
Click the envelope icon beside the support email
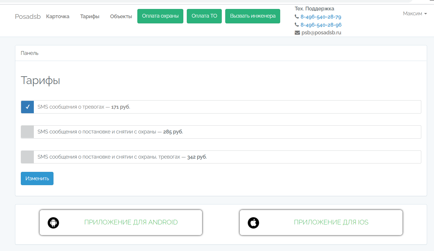(x=297, y=33)
